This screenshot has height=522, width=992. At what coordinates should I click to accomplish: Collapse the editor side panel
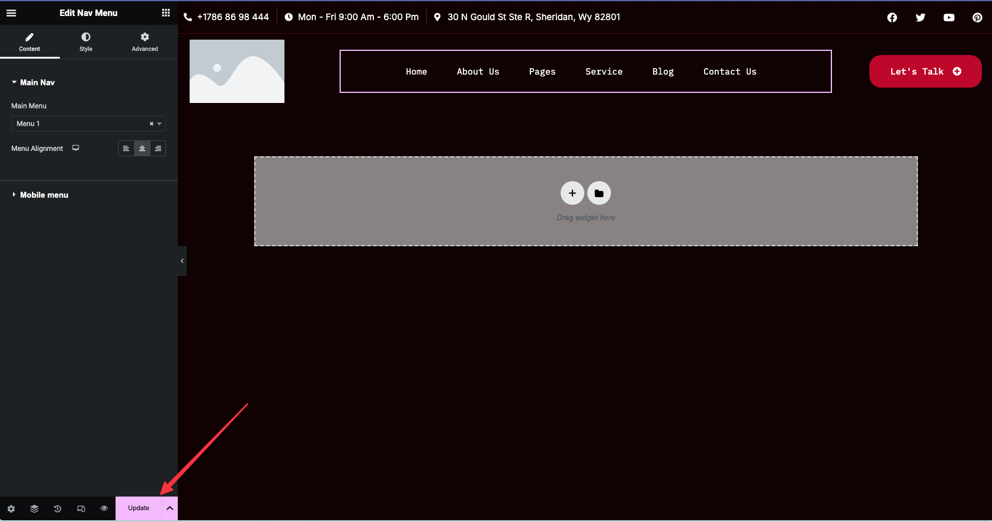(x=182, y=261)
